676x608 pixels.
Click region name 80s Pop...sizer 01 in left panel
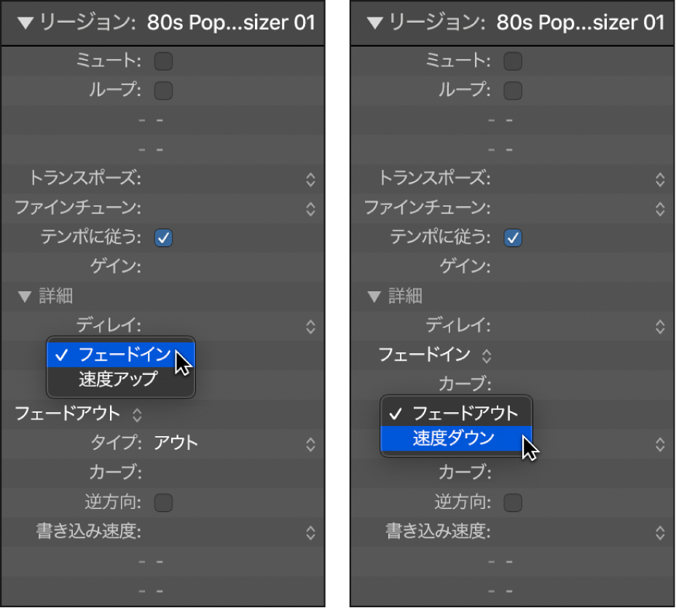(x=231, y=23)
